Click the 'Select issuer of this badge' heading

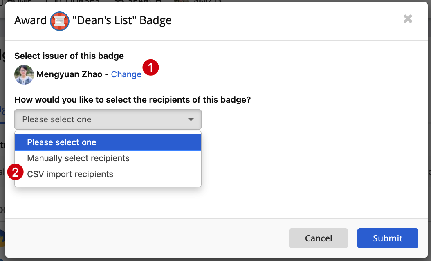pyautogui.click(x=69, y=56)
